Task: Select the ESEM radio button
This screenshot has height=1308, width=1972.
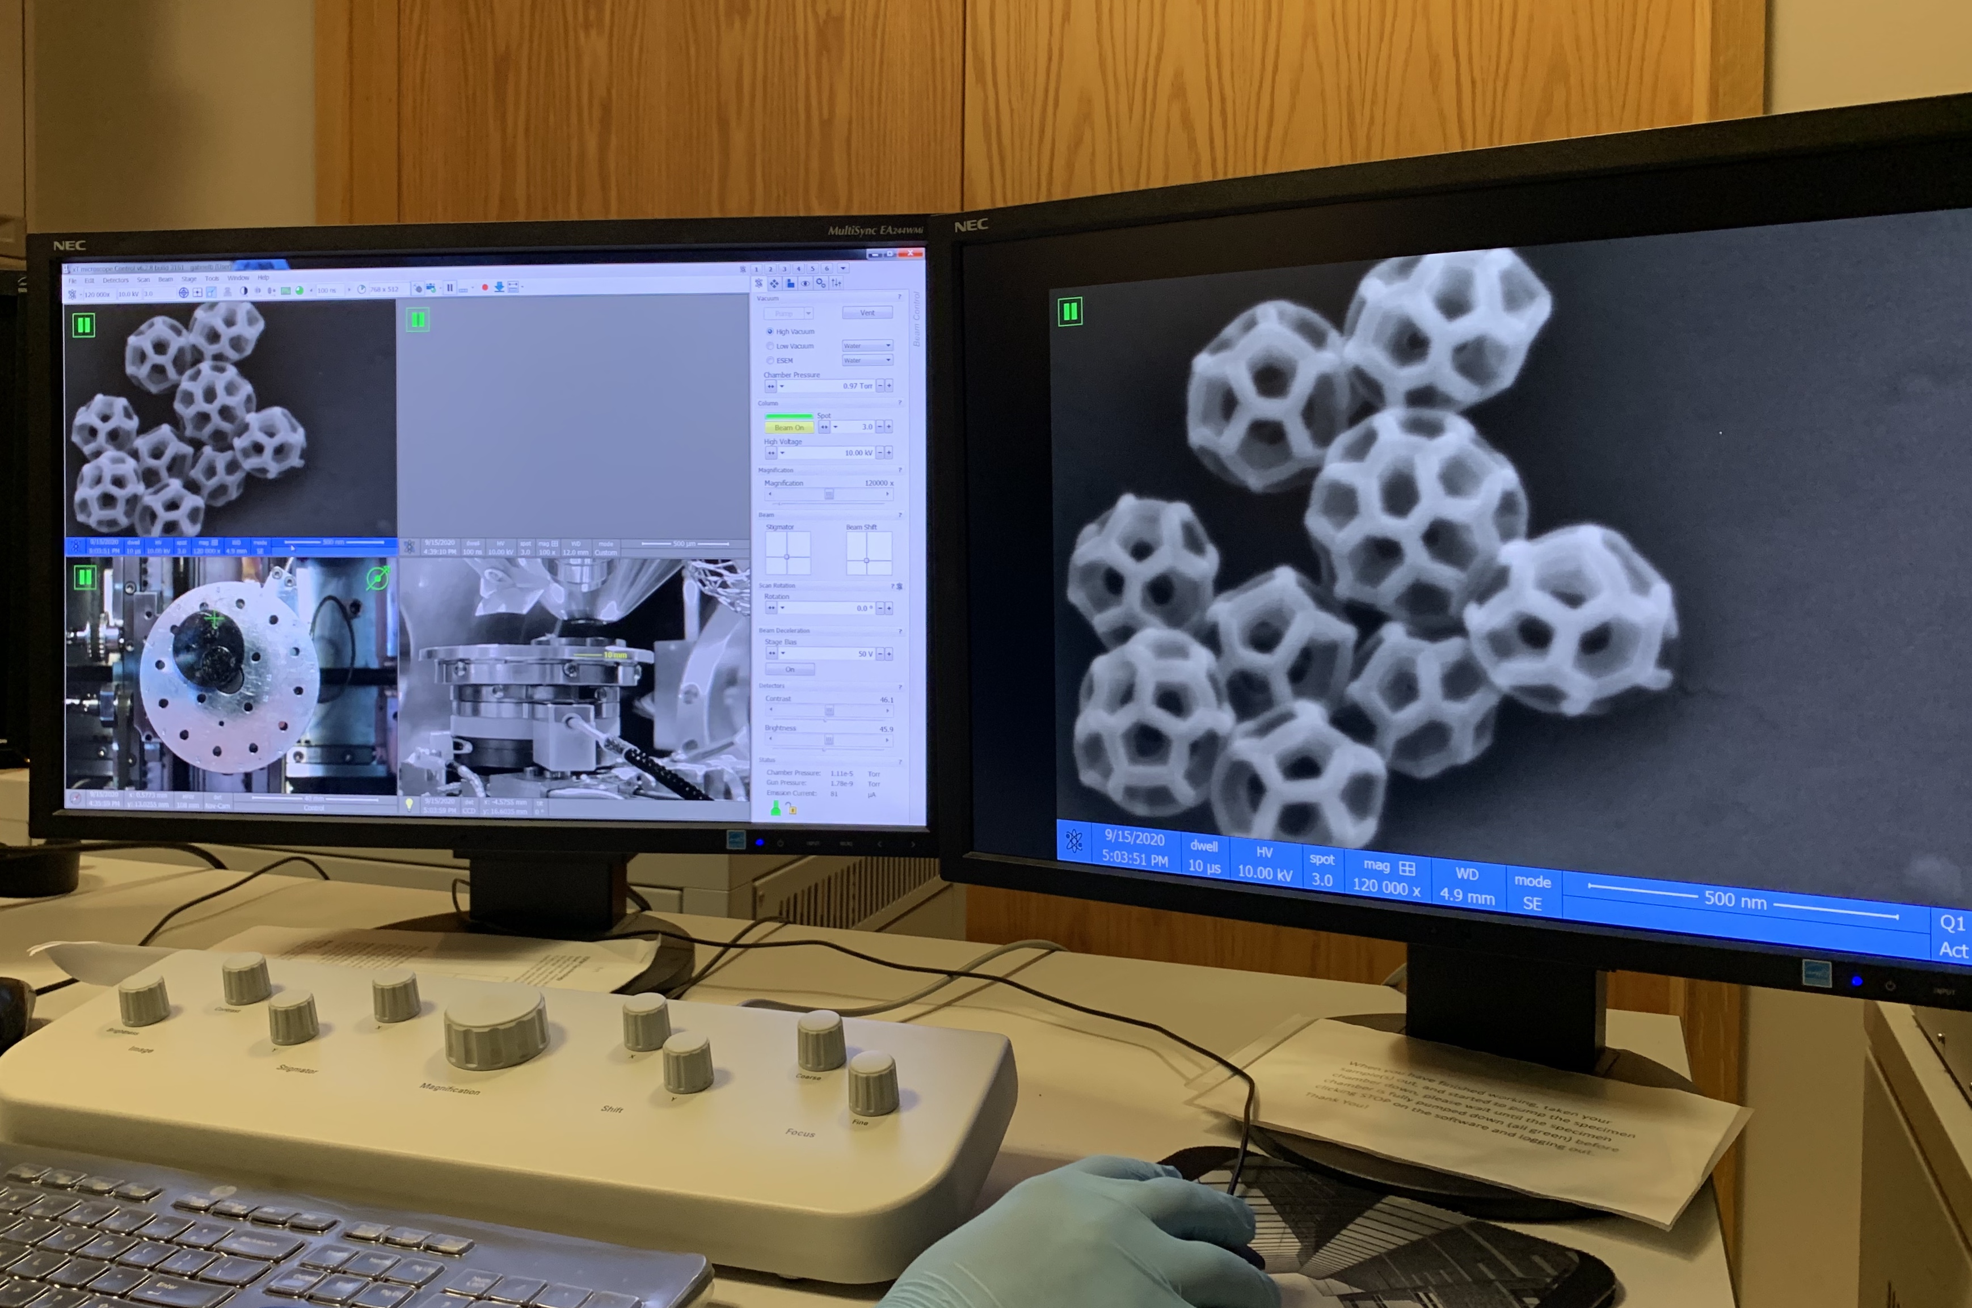Action: pos(770,361)
